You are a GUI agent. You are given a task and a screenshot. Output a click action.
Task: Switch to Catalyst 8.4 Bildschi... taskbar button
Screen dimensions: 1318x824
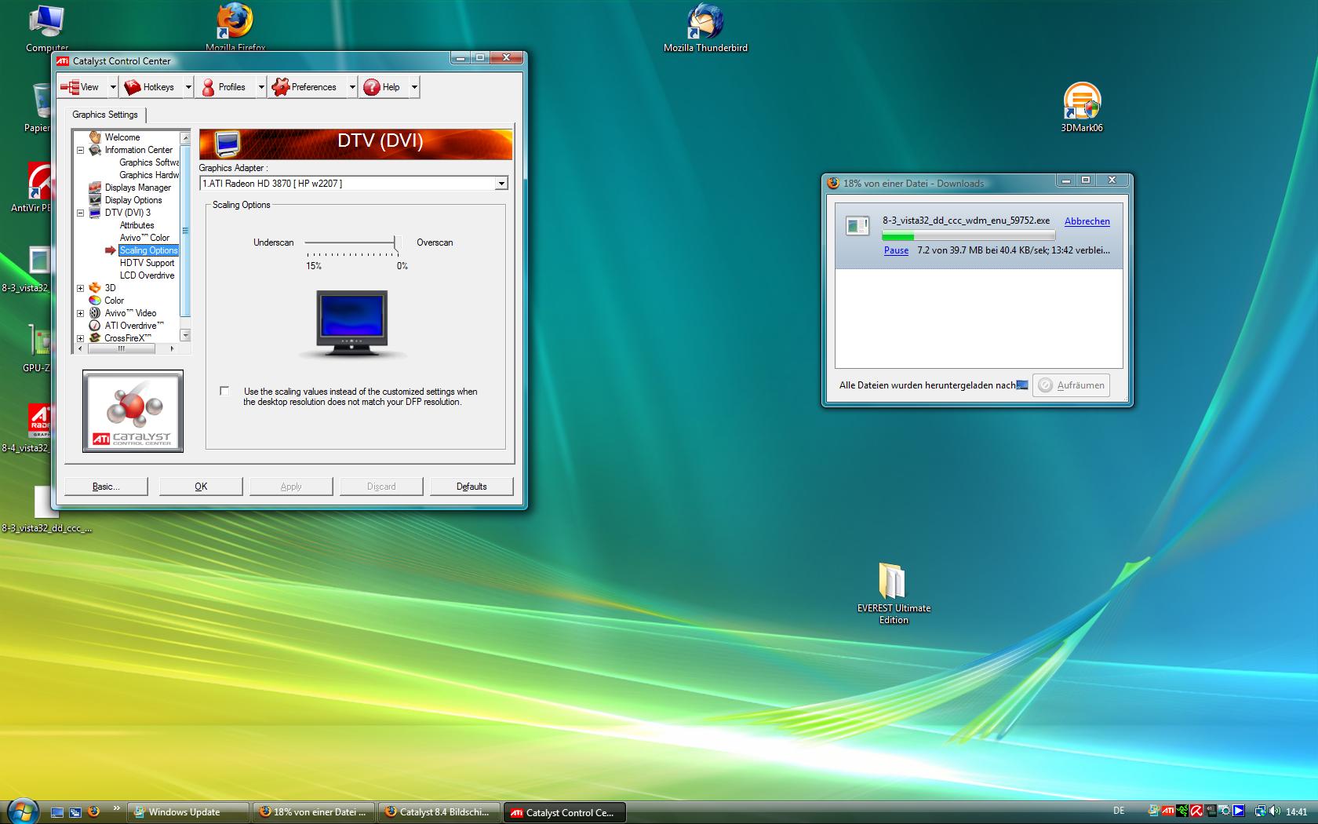pos(439,812)
